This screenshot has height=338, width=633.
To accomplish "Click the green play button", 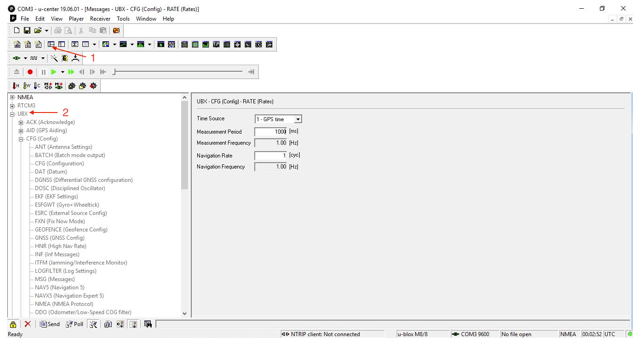I will coord(54,72).
